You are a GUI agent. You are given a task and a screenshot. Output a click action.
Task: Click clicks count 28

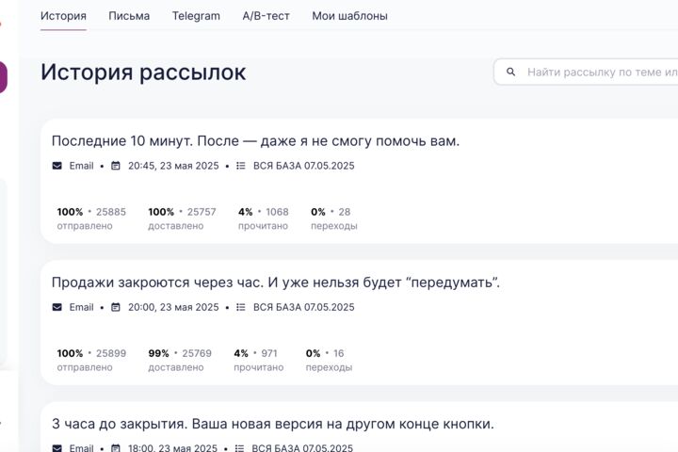[345, 212]
